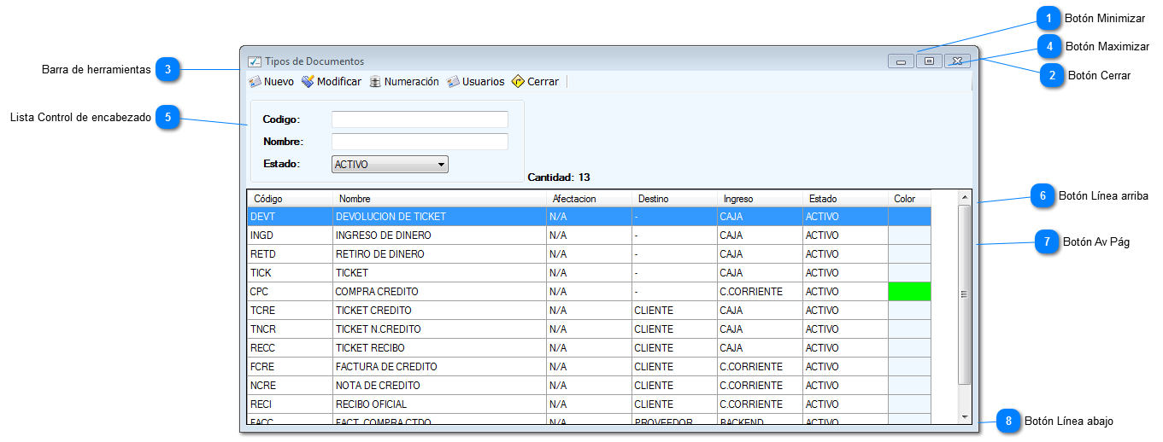The height and width of the screenshot is (442, 1163).
Task: Click the TCRE code cell
Action: click(290, 311)
